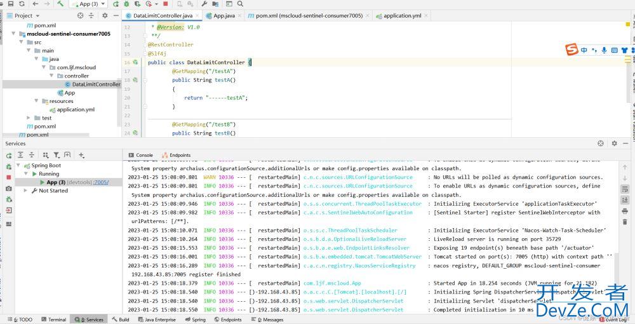Open Project Structure folder icon in toolbar
The width and height of the screenshot is (635, 324).
pyautogui.click(x=215, y=4)
